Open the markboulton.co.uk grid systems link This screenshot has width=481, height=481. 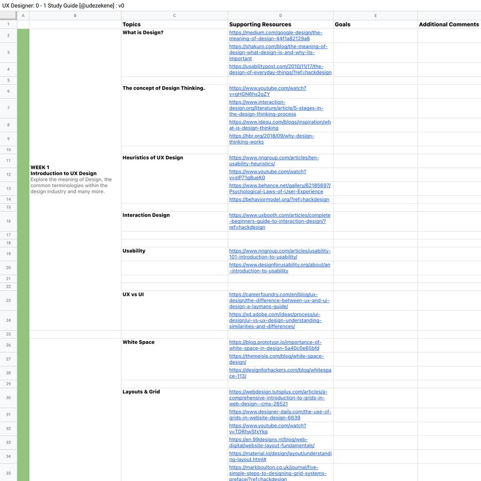[278, 473]
